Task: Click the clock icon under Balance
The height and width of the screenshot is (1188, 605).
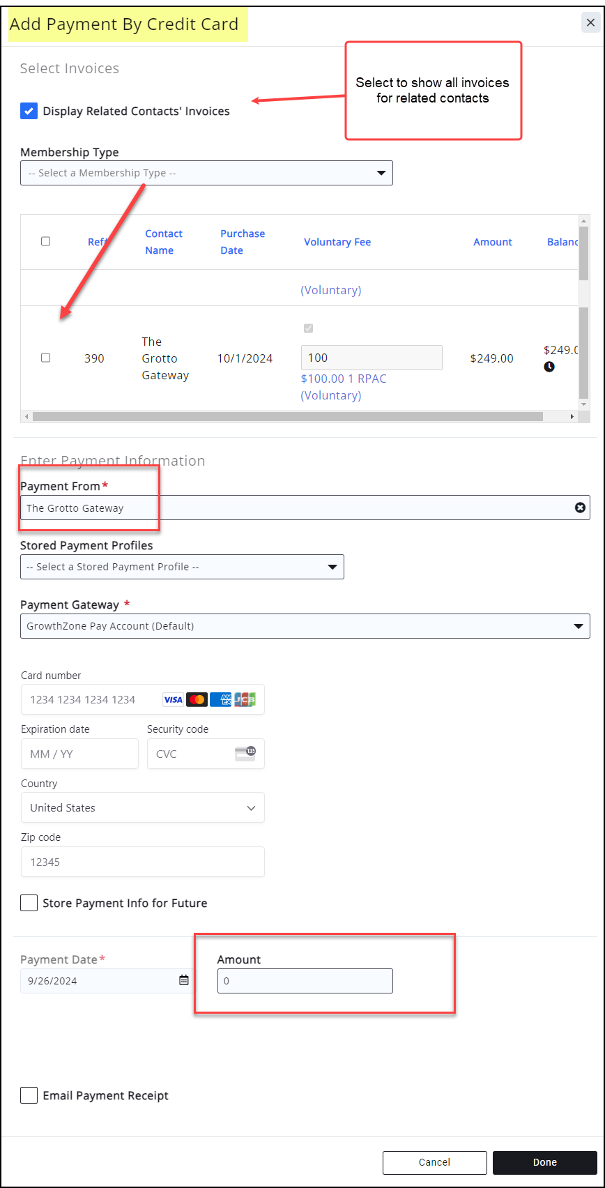Action: (549, 367)
